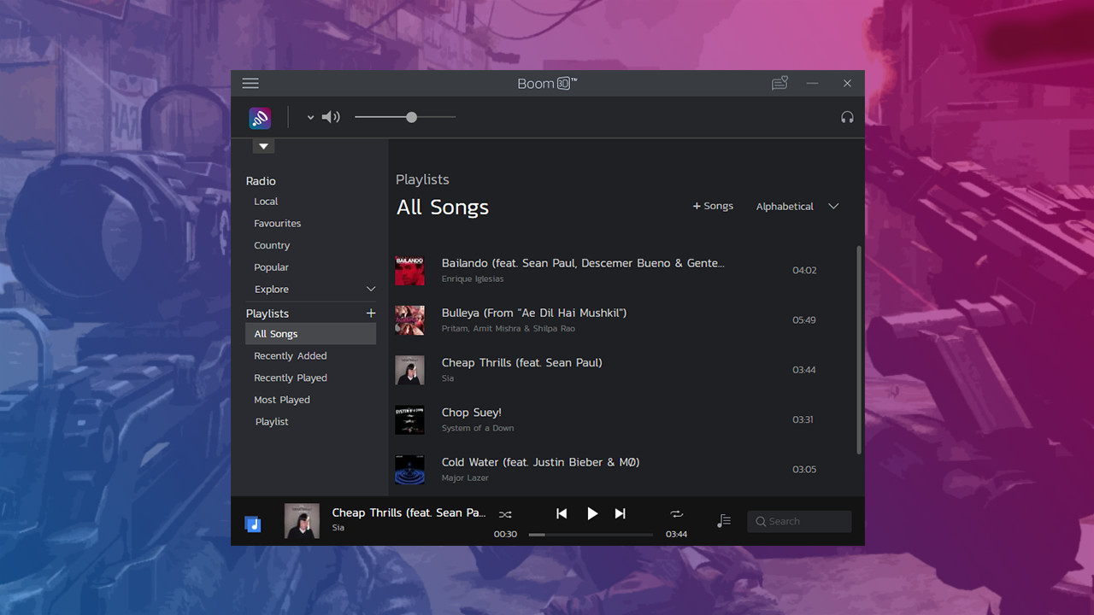Select the Recently Played playlist
The image size is (1094, 615).
coord(290,377)
